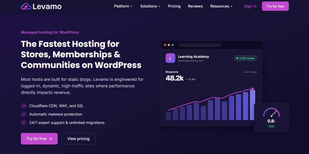
Task: Click Try for free in header
Action: (275, 6)
